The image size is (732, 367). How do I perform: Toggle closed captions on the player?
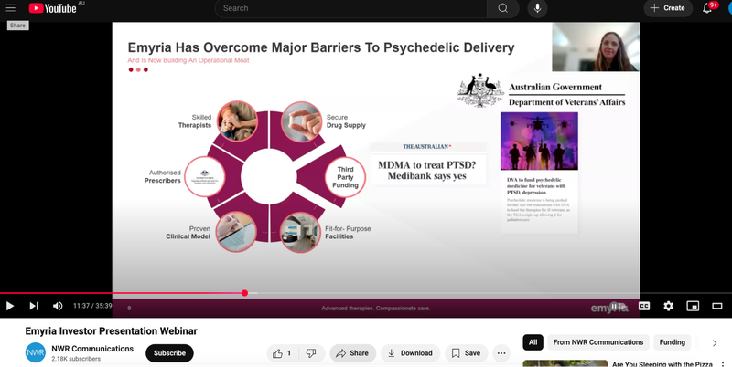[x=644, y=306]
